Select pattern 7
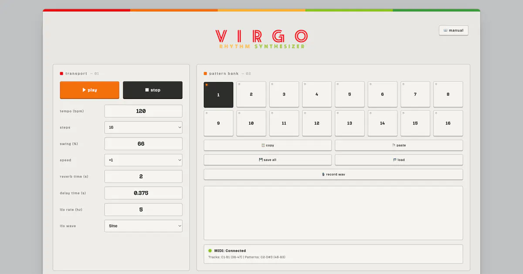The image size is (523, 274). click(415, 95)
